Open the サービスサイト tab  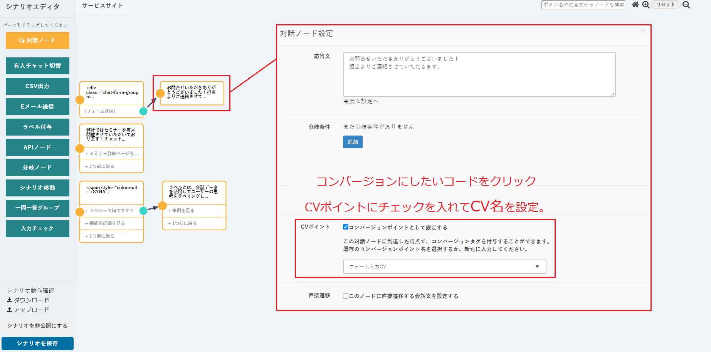point(103,6)
